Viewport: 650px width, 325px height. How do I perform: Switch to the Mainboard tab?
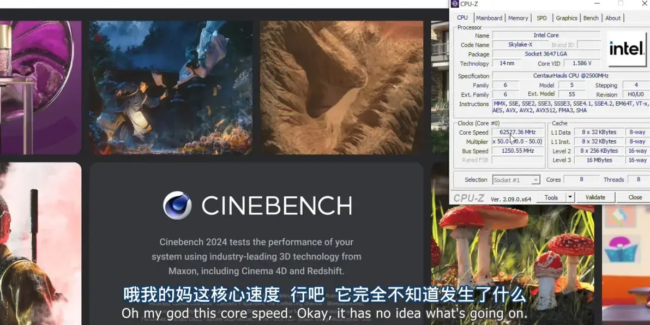pyautogui.click(x=489, y=17)
